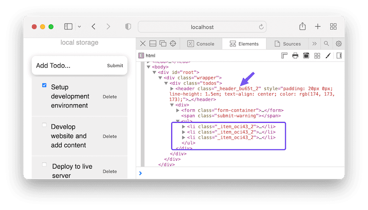Toggle rulers icon in Elements toolbar
The height and width of the screenshot is (210, 368).
(x=284, y=56)
